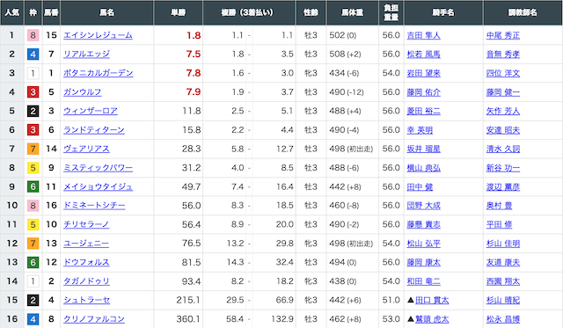
Task: View trainer 新谷 功一 details
Action: [x=503, y=168]
